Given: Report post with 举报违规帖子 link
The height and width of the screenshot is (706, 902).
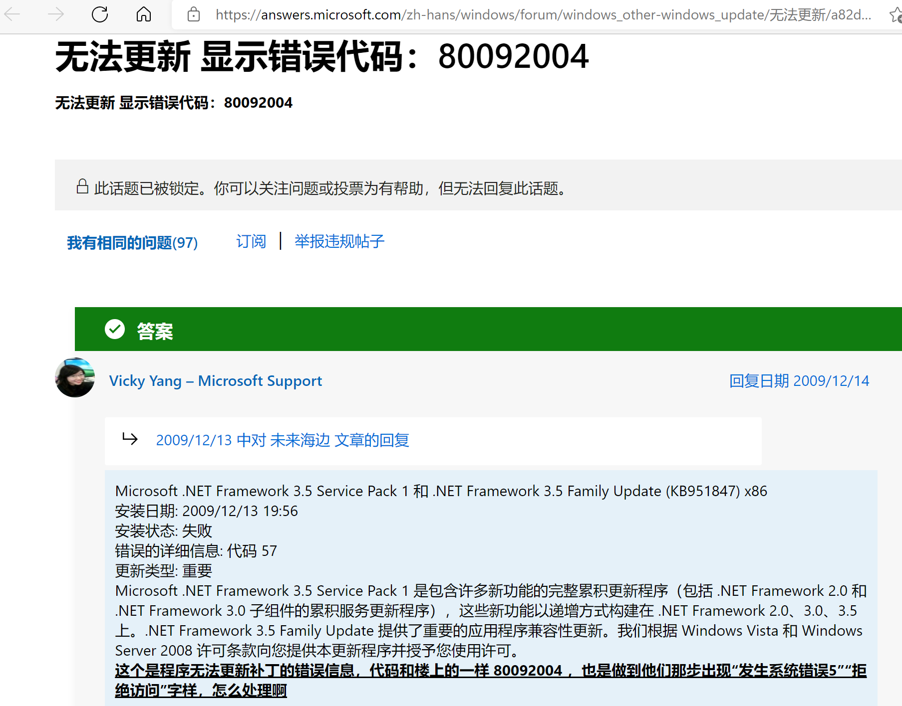Looking at the screenshot, I should point(339,241).
